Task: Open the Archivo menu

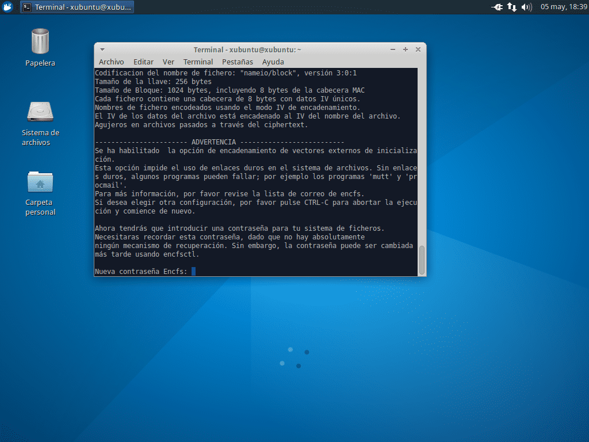Action: click(111, 62)
